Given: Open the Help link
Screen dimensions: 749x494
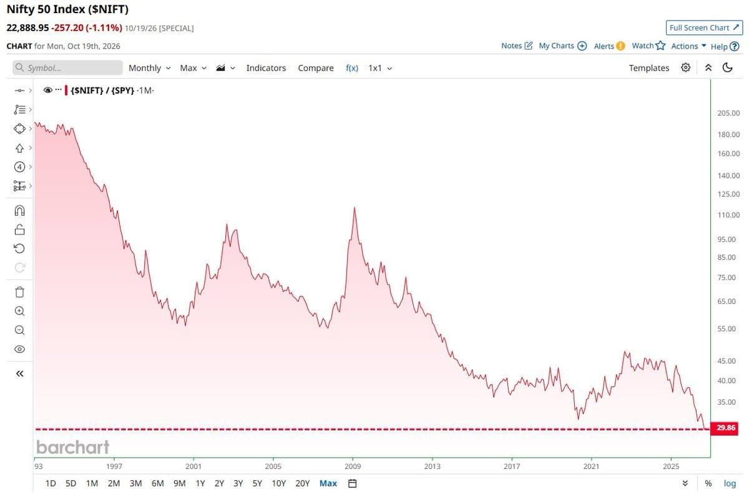Looking at the screenshot, I should tap(725, 46).
